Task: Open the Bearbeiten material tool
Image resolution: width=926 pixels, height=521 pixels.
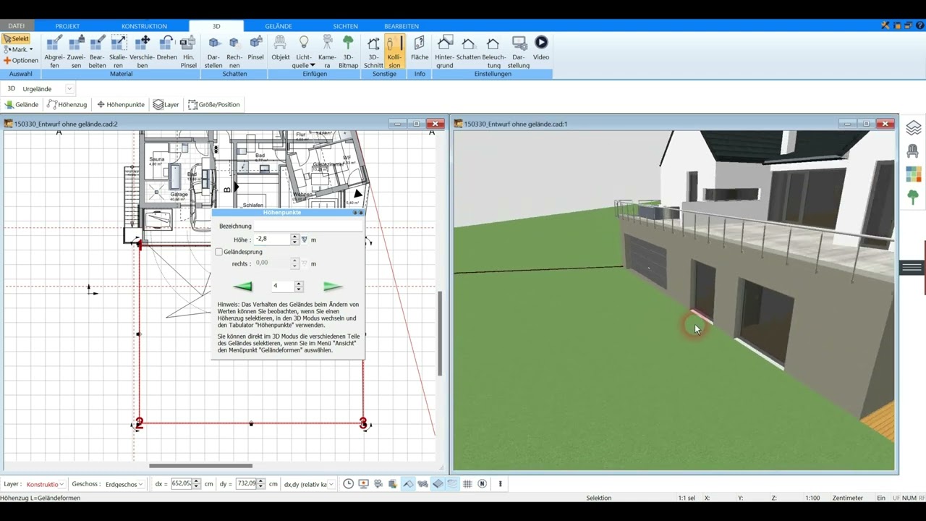Action: point(97,51)
